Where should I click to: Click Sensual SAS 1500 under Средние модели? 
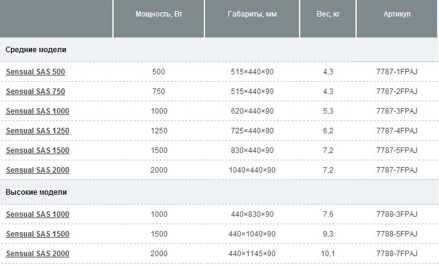point(37,151)
